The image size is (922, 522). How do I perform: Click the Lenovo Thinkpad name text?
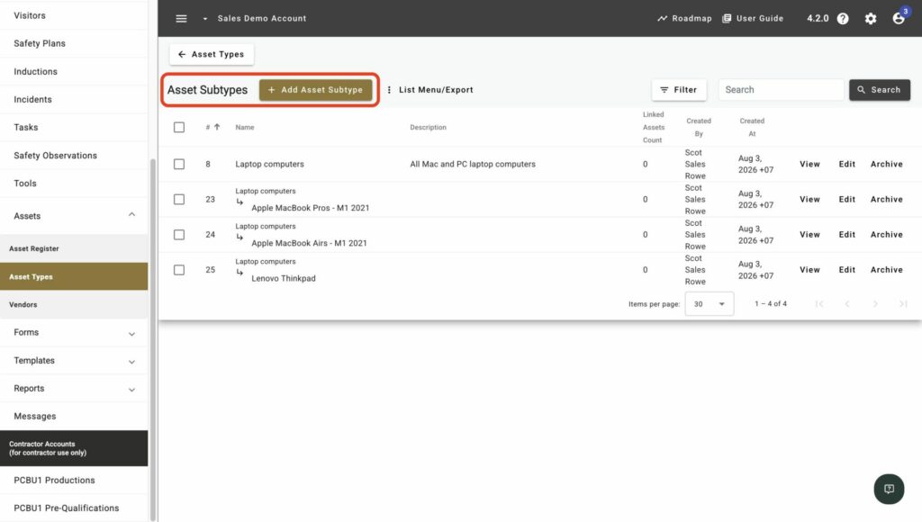[x=284, y=279]
